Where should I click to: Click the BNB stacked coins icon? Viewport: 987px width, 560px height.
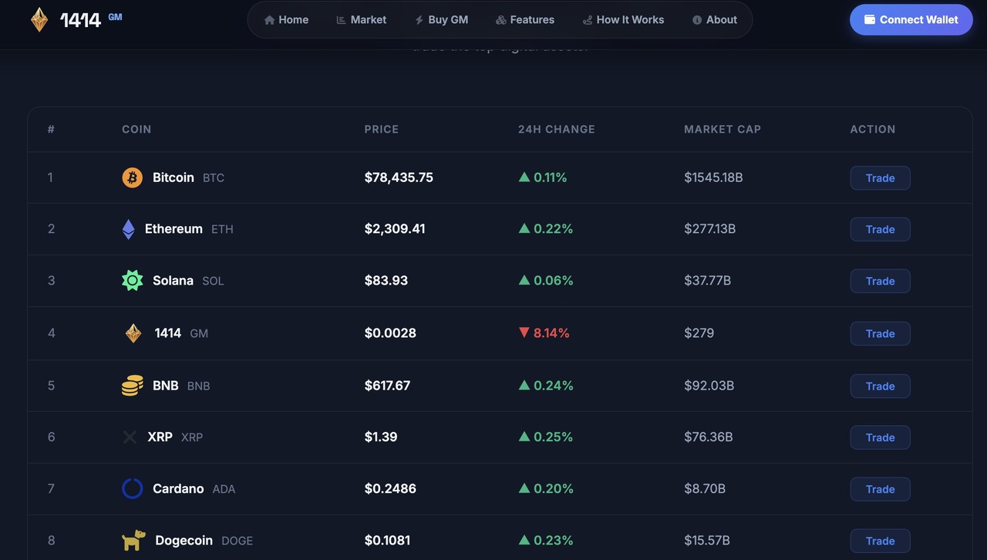[x=133, y=386]
